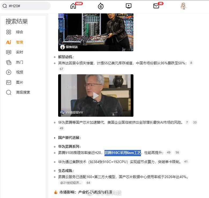Open citation reference 7
209x198 pixels.
pyautogui.click(x=187, y=122)
